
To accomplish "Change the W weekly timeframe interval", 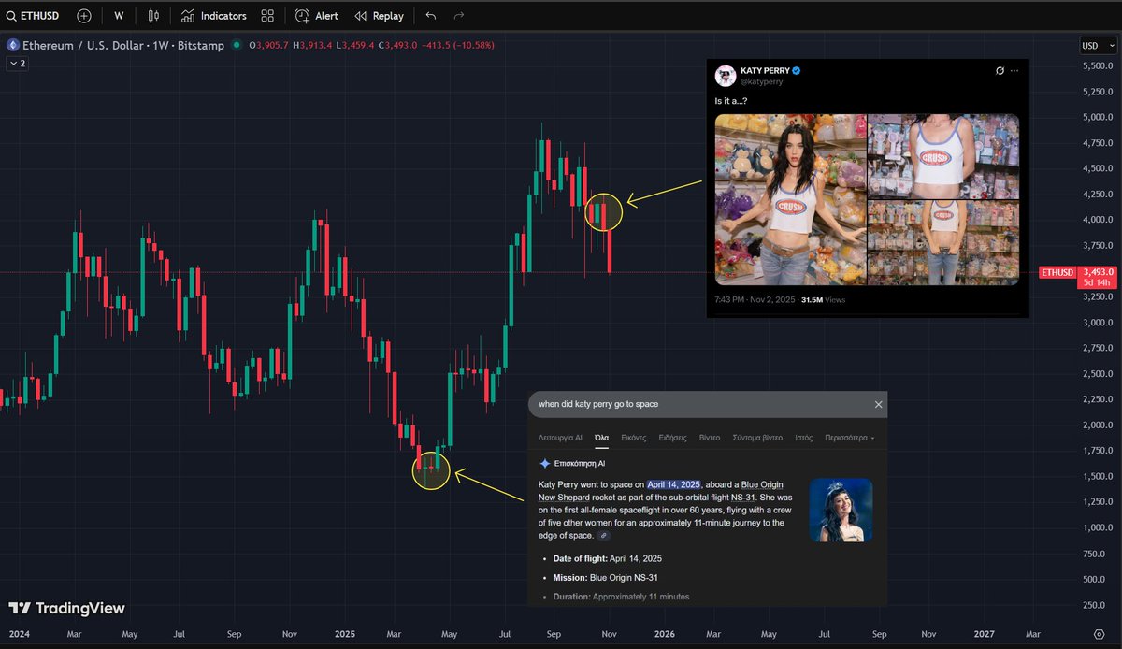I will [x=119, y=16].
